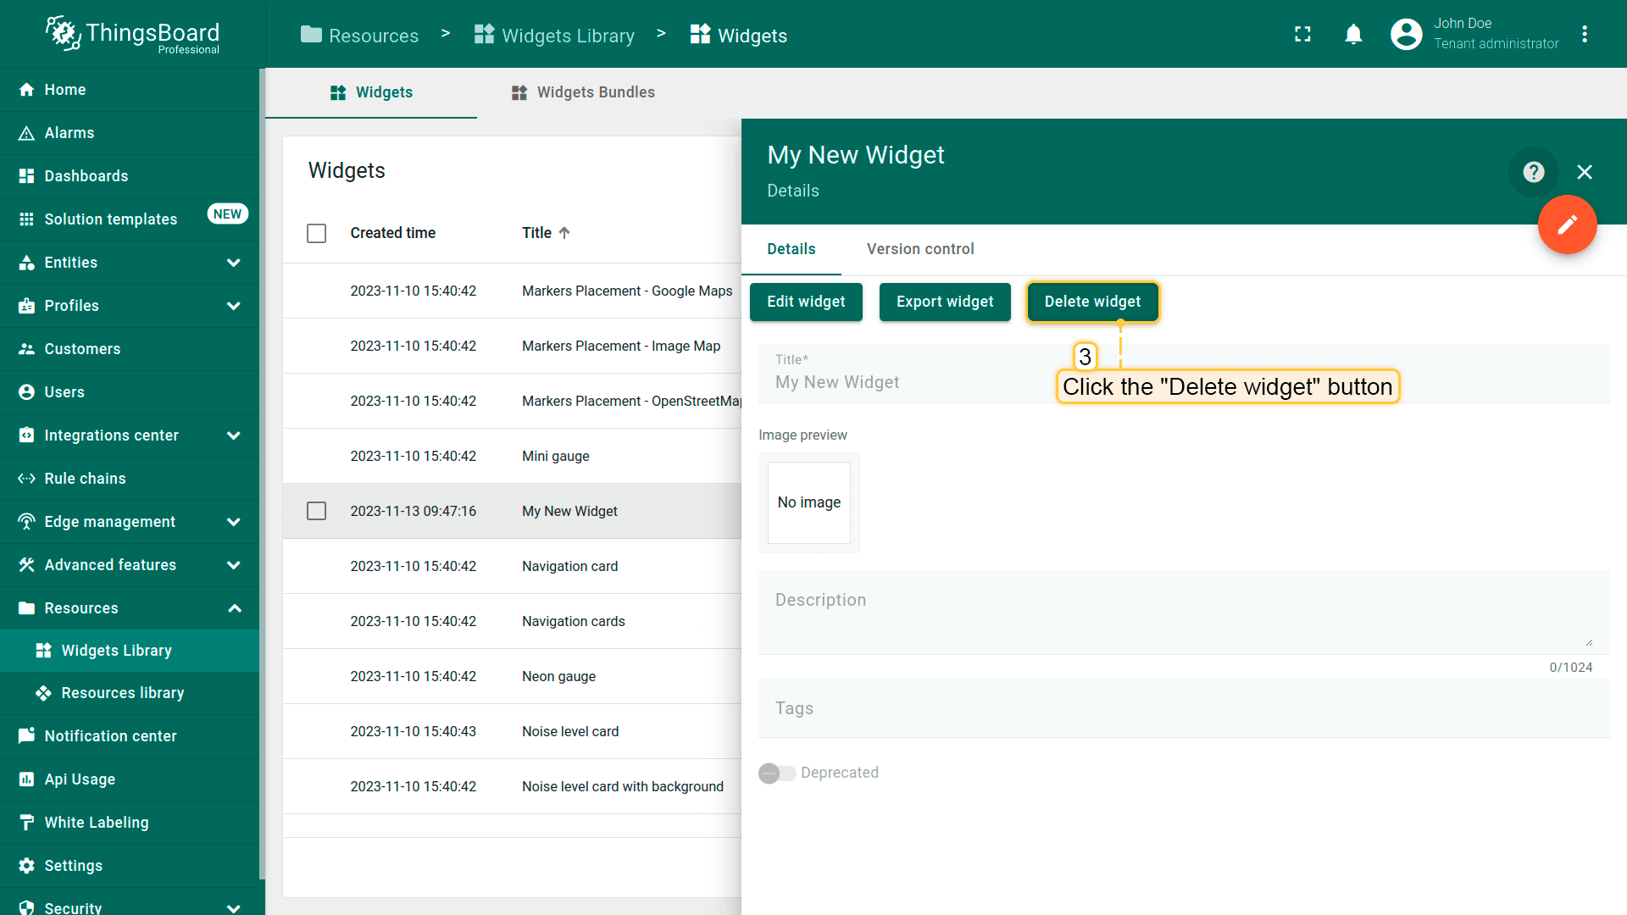The image size is (1627, 915).
Task: Click the No image preview thumbnail
Action: 808,502
